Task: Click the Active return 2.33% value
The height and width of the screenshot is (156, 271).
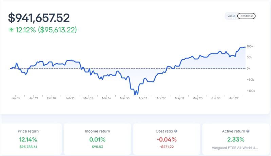Action: tap(235, 139)
